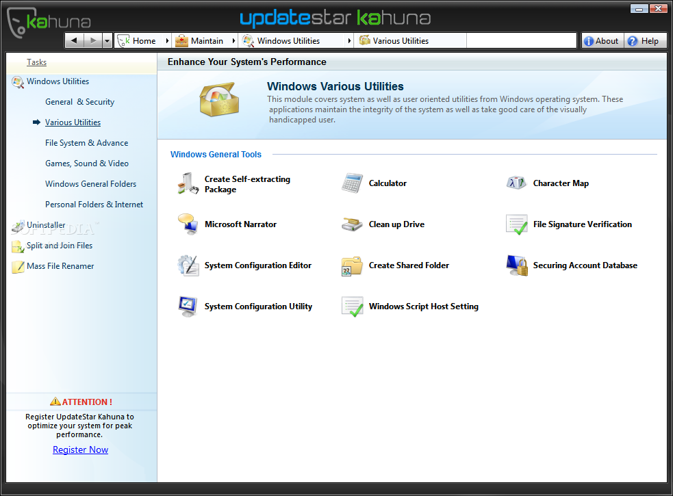The width and height of the screenshot is (673, 496).
Task: Click the empty breadcrumb address field
Action: 521,41
